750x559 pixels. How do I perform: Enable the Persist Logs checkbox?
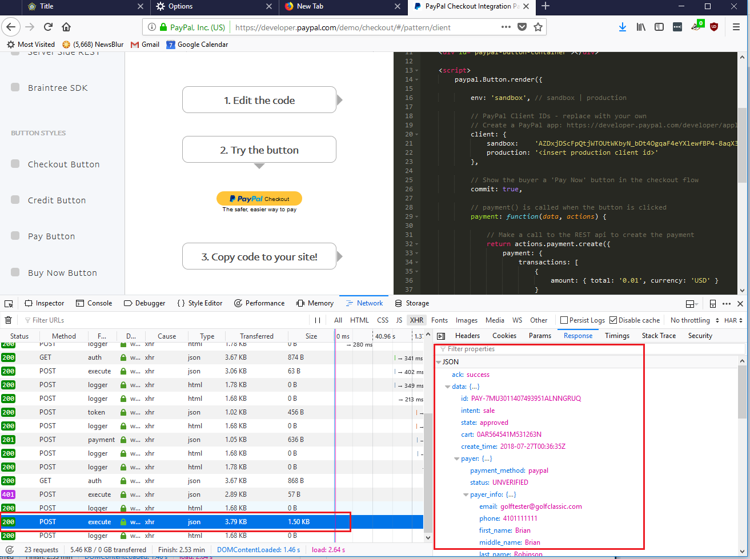[x=564, y=320]
